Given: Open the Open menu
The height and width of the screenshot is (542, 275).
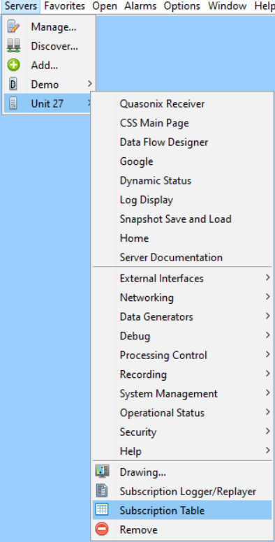Looking at the screenshot, I should pos(105,6).
